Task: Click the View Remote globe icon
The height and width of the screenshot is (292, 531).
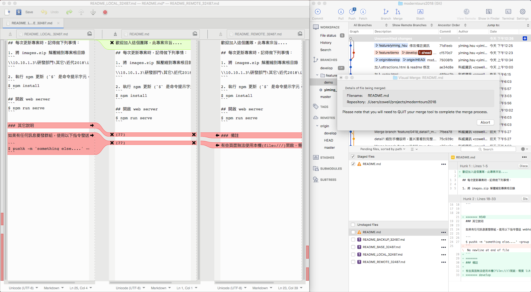Action: [466, 12]
